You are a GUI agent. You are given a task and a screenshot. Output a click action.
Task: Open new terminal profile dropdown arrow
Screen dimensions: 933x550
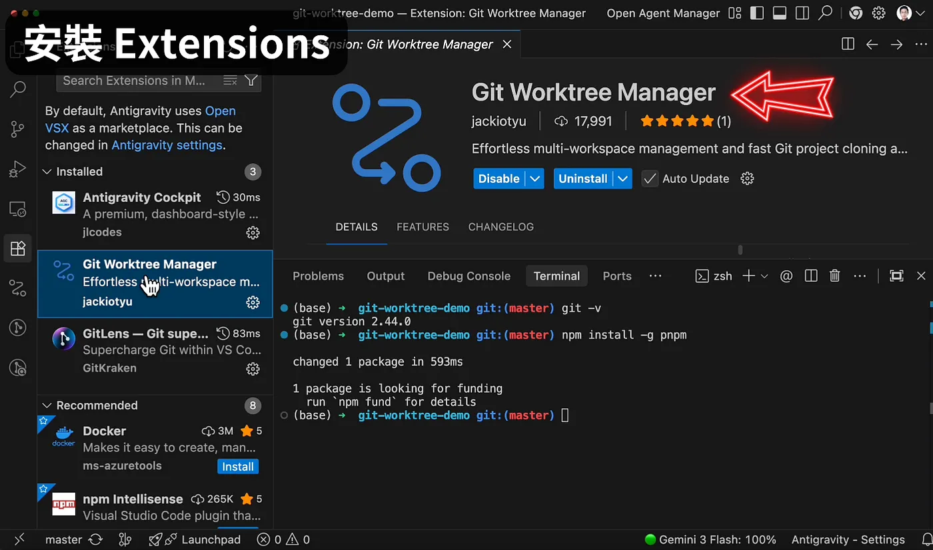[x=764, y=276]
